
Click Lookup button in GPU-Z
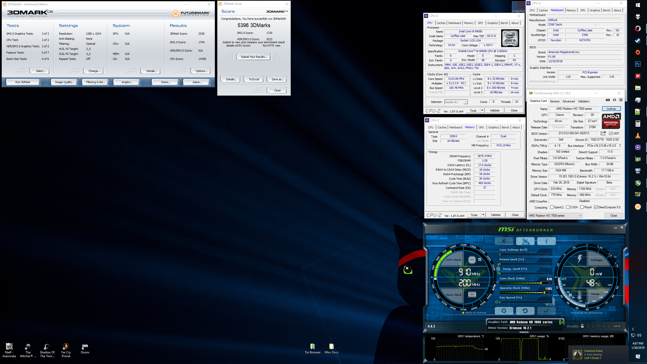tap(611, 109)
